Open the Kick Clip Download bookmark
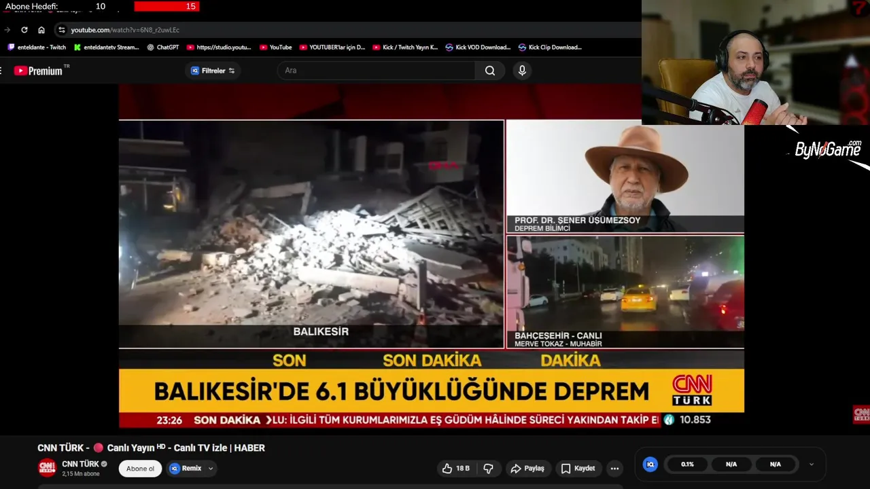Screen dimensions: 870x489 tap(550, 48)
